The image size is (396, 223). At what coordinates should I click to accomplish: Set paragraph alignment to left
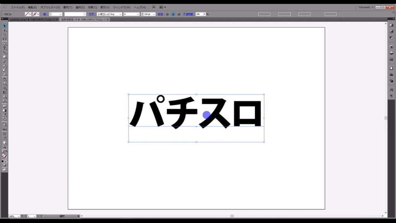pos(168,14)
